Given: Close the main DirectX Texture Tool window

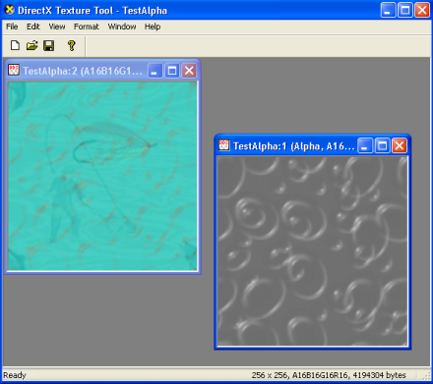Looking at the screenshot, I should coord(422,10).
